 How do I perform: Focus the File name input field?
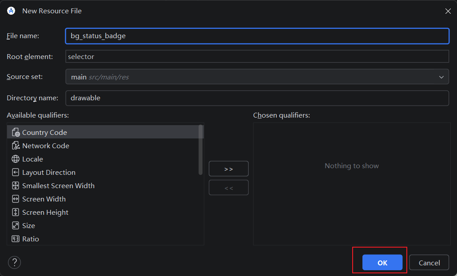257,36
